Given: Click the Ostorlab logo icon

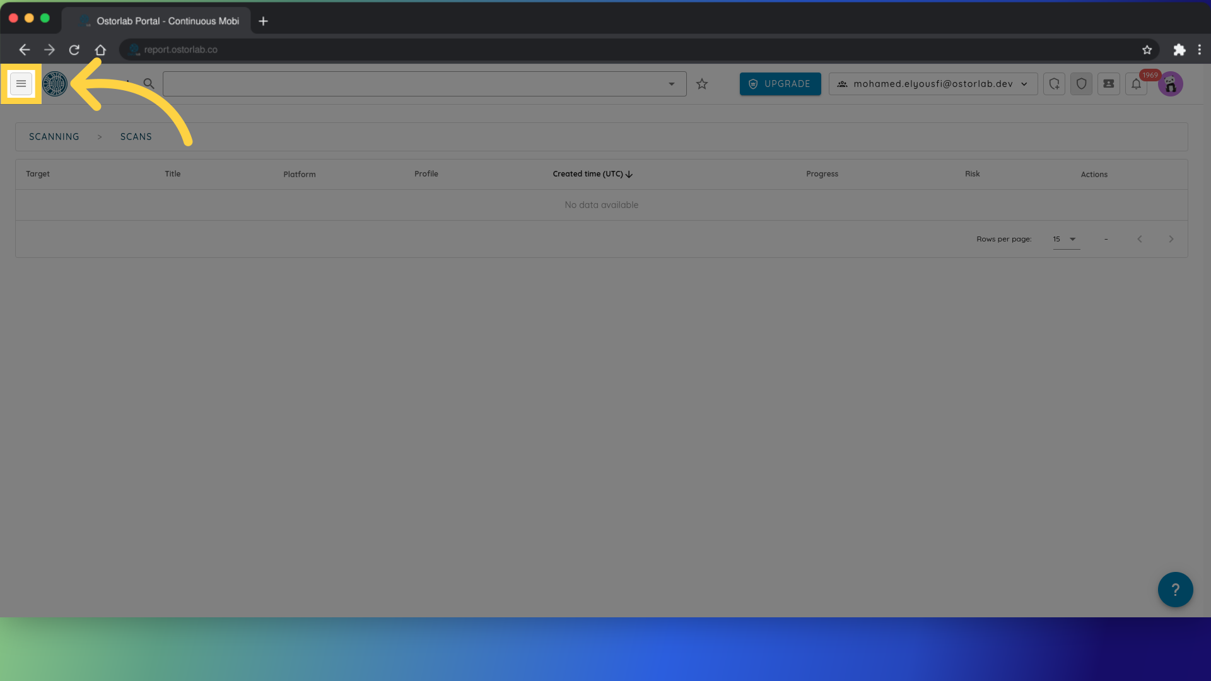Looking at the screenshot, I should [55, 84].
